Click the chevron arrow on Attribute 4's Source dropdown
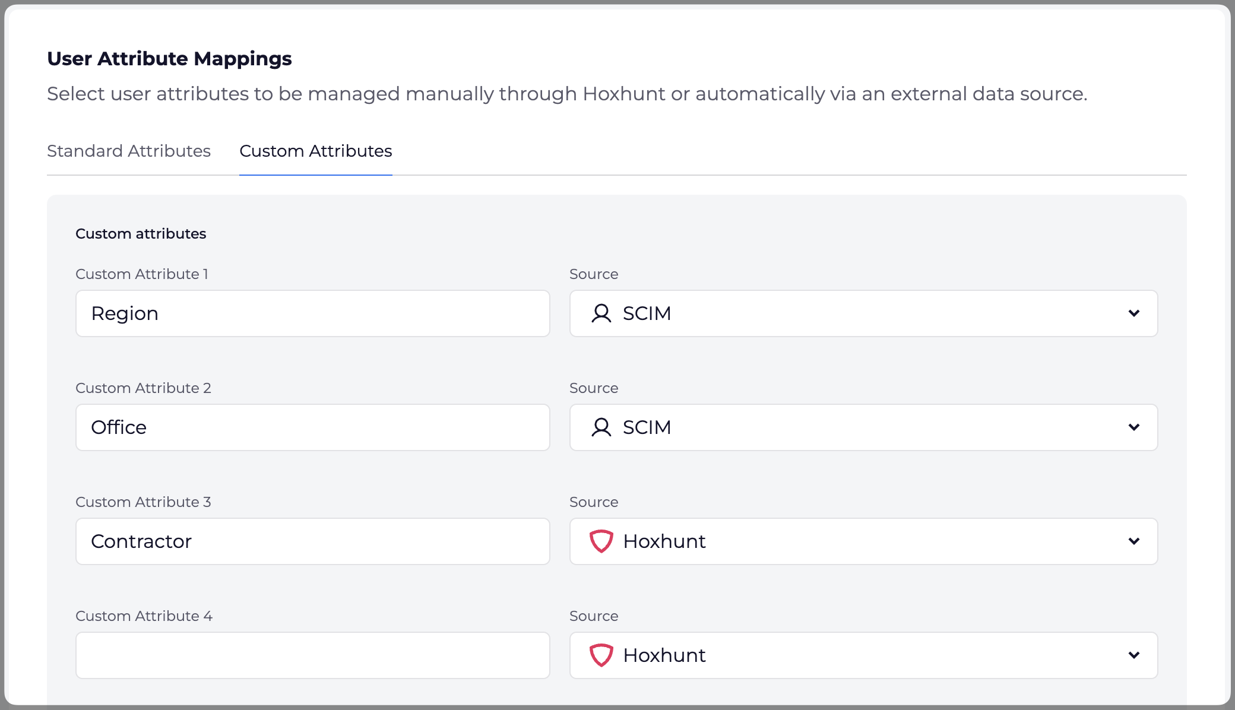 click(1134, 655)
